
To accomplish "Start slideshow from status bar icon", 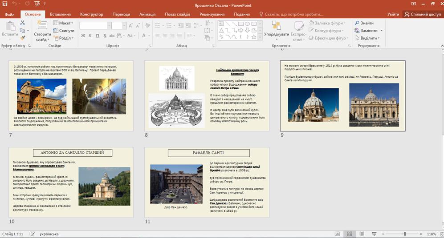I will coord(374,234).
